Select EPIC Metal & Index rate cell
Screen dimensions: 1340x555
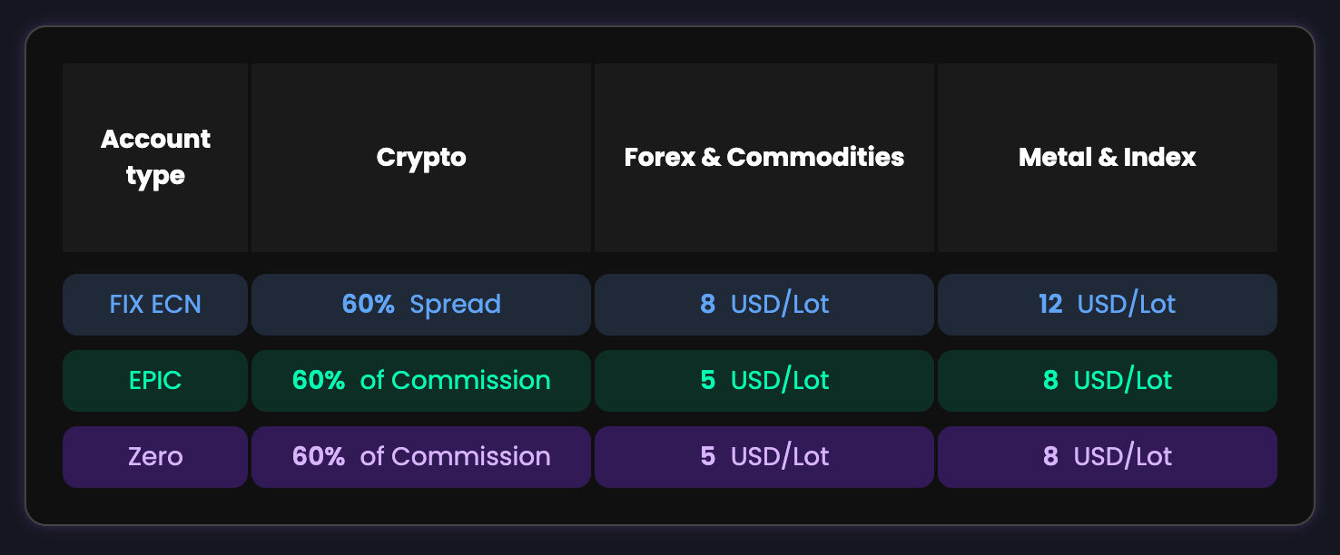click(x=1108, y=380)
